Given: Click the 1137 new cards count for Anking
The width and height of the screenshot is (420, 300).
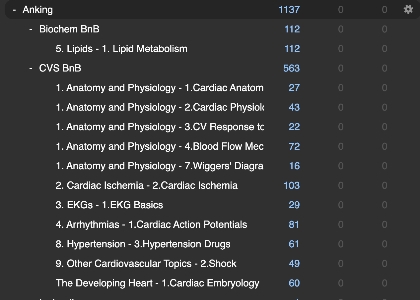Looking at the screenshot, I should point(289,10).
